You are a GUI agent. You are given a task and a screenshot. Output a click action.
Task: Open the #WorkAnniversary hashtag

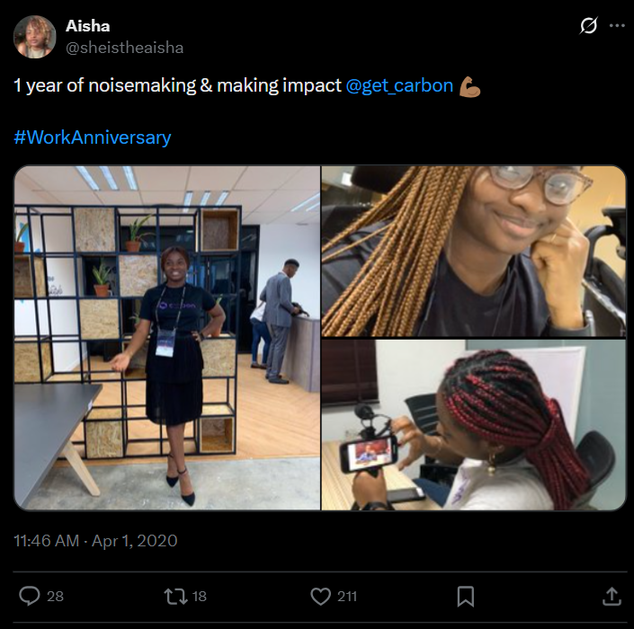(x=93, y=137)
